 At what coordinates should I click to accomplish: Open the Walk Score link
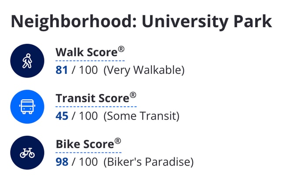coord(87,52)
